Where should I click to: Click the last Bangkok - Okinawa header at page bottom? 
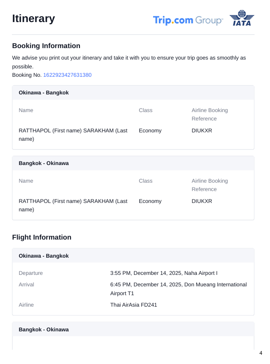coord(44,330)
